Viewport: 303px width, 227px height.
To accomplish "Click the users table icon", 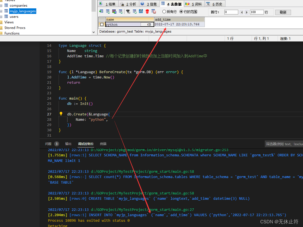I will [6, 17].
